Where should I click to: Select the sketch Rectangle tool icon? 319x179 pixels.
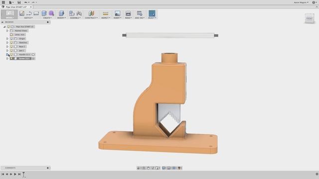point(36,13)
